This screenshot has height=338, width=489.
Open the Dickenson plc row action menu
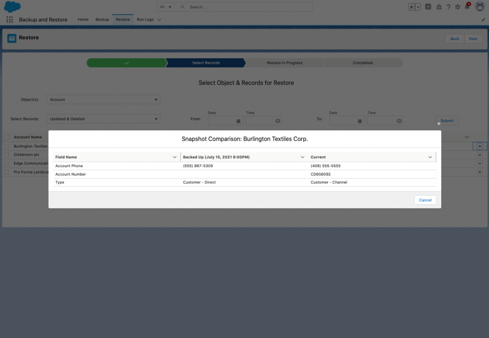[479, 155]
